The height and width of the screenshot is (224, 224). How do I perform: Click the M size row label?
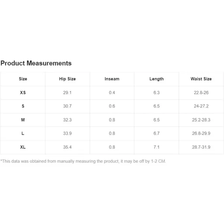point(23,120)
